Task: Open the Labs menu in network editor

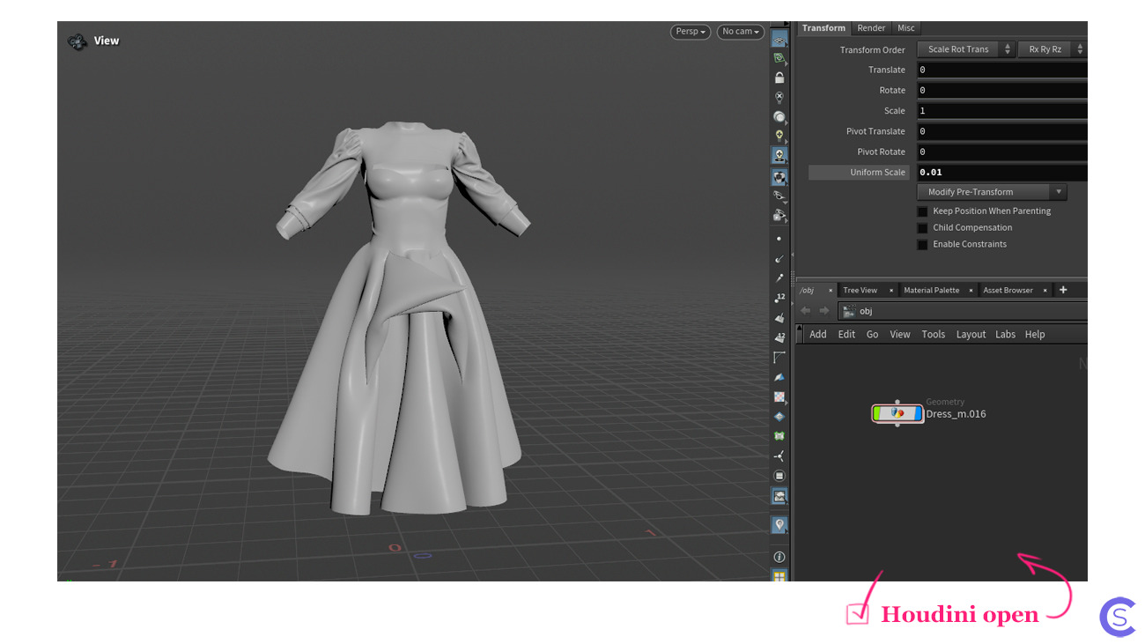Action: click(1005, 334)
